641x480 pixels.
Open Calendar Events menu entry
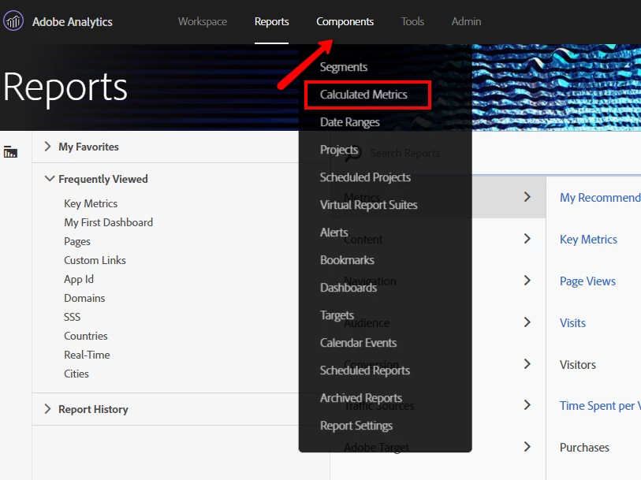(358, 343)
